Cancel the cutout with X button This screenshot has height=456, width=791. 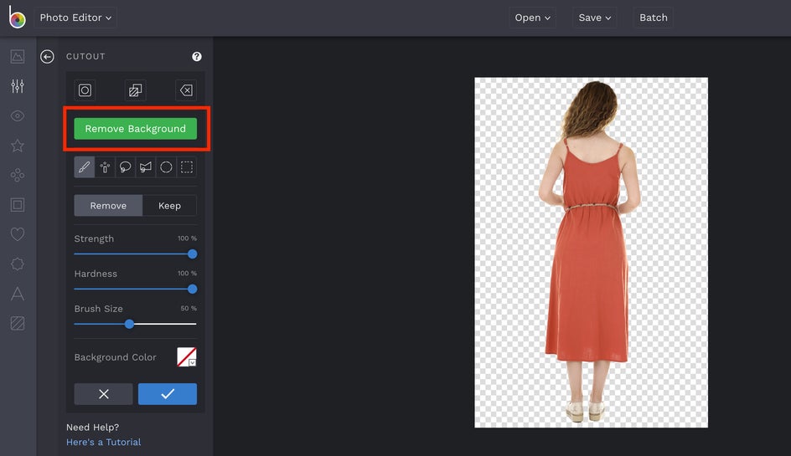pyautogui.click(x=103, y=394)
